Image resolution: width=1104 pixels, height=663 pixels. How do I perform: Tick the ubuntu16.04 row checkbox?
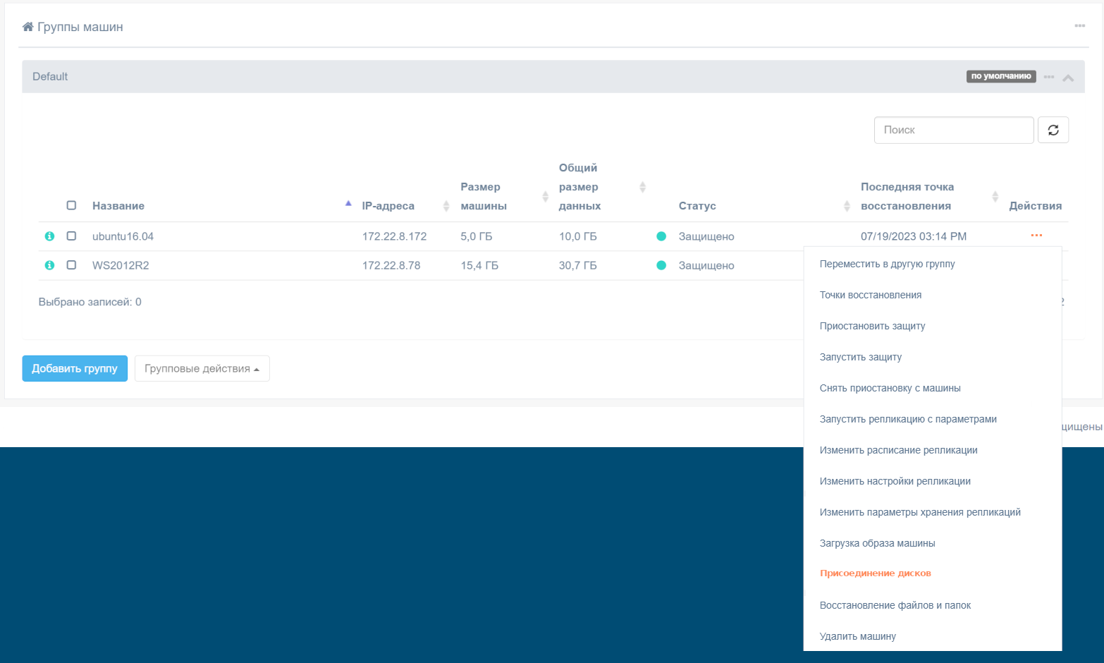coord(71,236)
